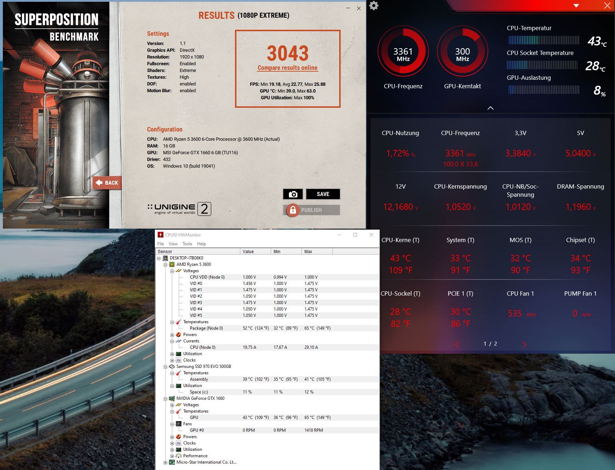
Task: Click the CPU Fan 1 535 RPM reading
Action: pyautogui.click(x=521, y=314)
